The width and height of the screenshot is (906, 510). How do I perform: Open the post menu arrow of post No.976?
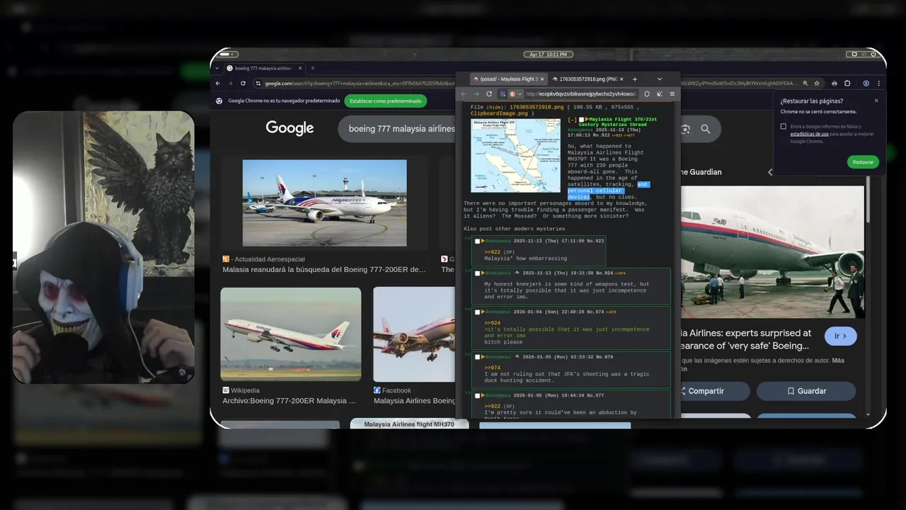click(x=483, y=357)
